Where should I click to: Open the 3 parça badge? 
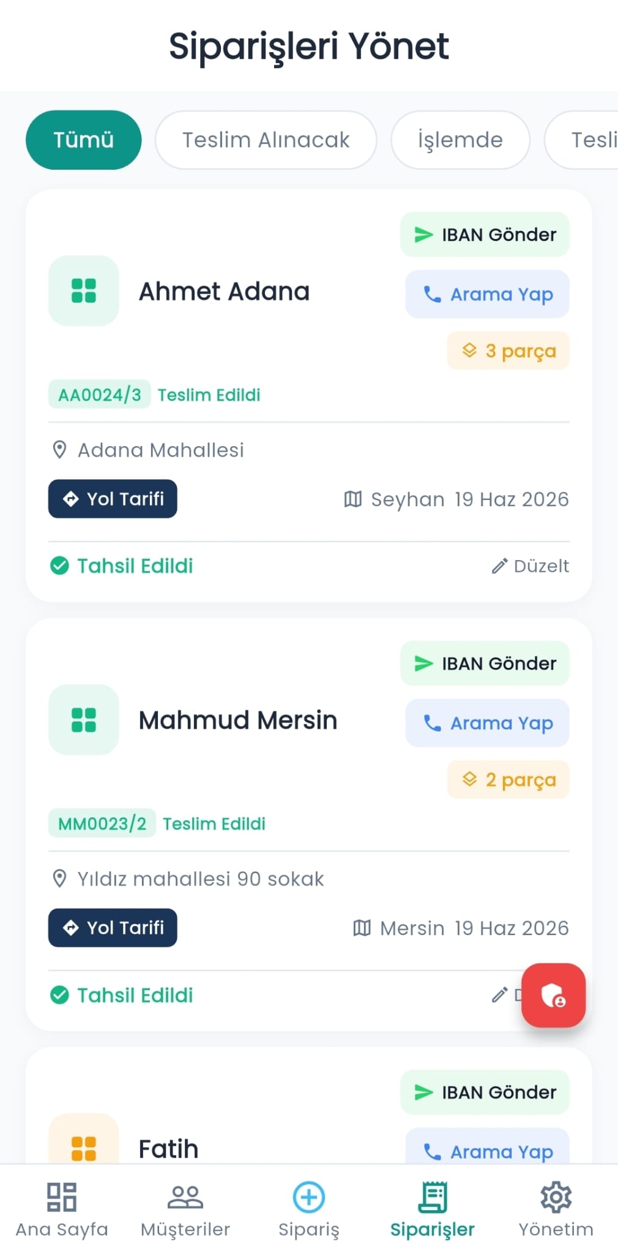tap(508, 351)
